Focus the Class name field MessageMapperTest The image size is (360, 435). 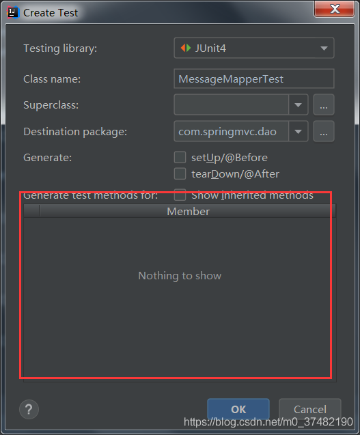click(254, 79)
